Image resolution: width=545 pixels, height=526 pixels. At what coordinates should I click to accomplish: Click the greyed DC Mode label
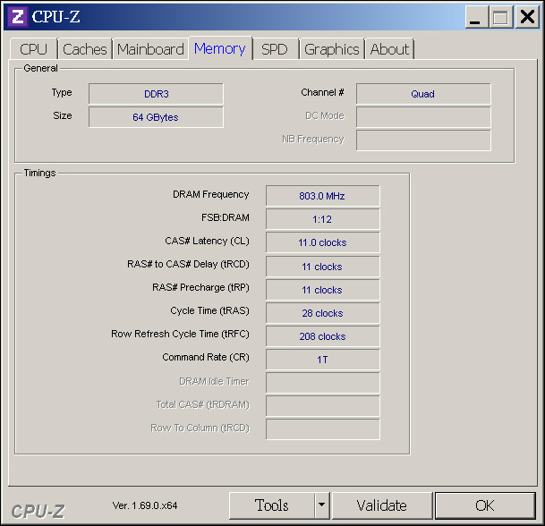[325, 115]
